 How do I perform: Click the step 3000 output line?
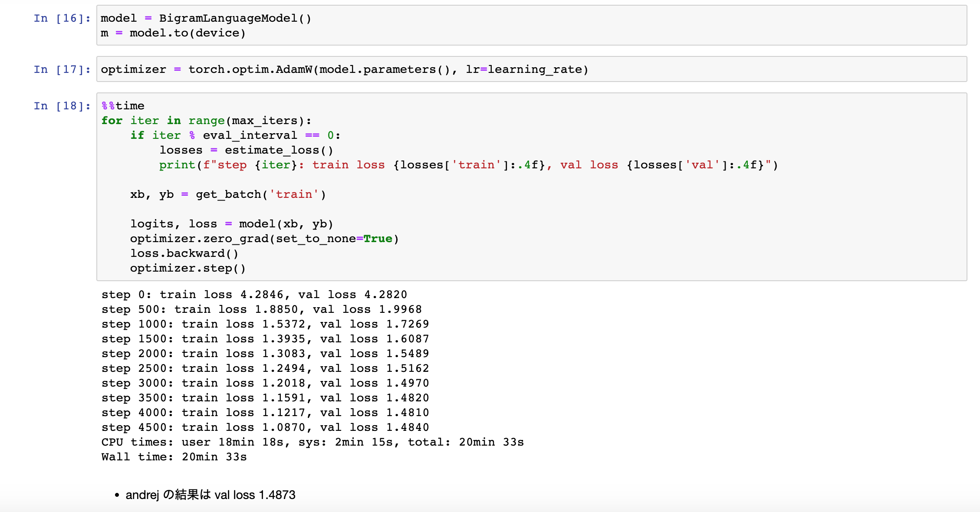(x=265, y=383)
